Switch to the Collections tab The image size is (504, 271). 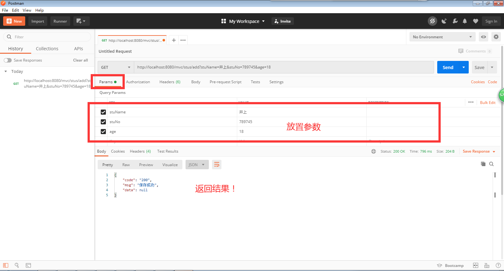tap(47, 49)
